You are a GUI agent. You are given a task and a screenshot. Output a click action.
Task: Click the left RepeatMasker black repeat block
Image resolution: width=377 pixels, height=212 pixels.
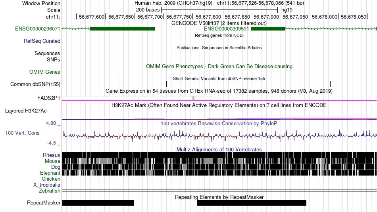(x=98, y=202)
